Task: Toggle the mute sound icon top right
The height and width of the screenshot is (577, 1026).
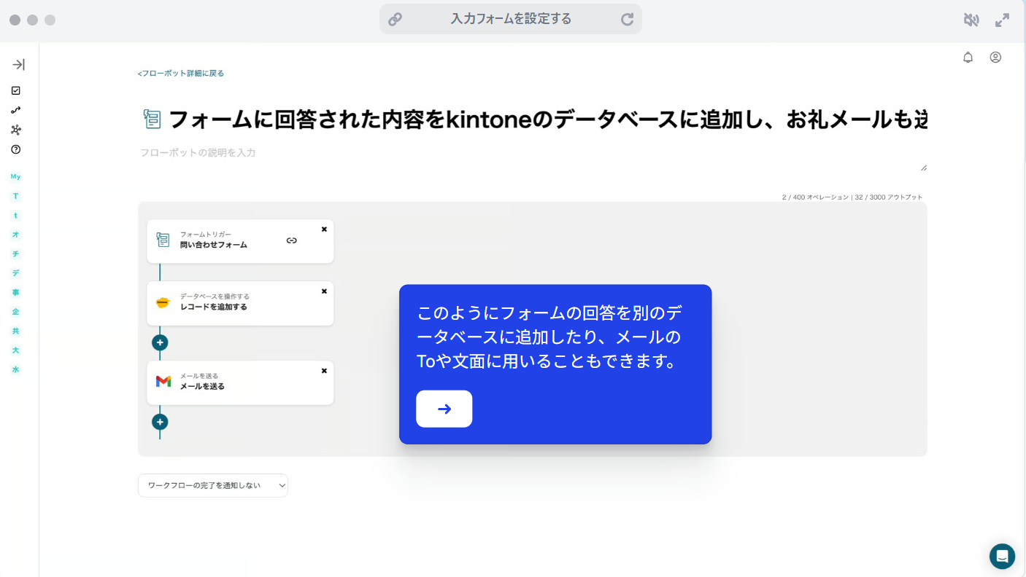Action: [971, 20]
